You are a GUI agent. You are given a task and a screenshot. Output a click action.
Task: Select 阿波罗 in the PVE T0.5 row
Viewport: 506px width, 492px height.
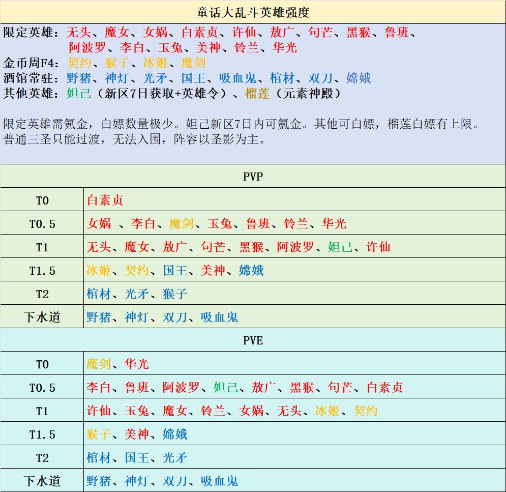[x=181, y=387]
